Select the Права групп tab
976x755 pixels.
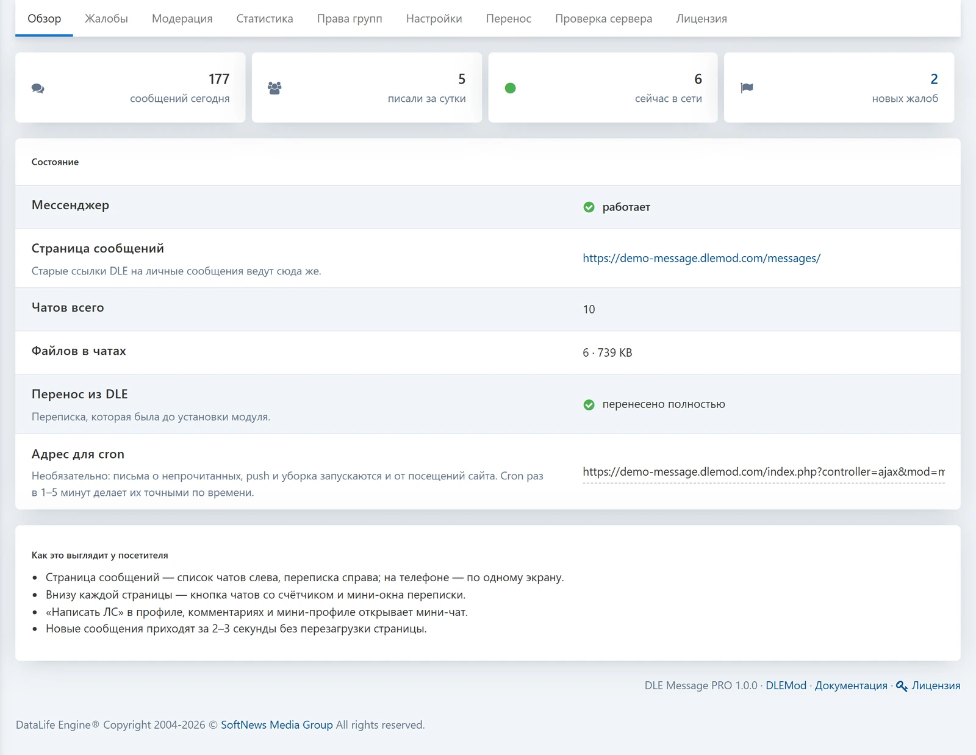pyautogui.click(x=350, y=18)
